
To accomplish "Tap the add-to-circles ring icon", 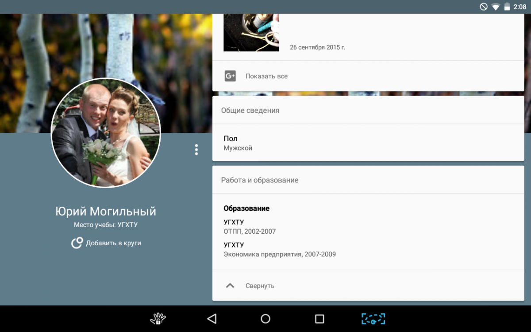I will click(77, 243).
